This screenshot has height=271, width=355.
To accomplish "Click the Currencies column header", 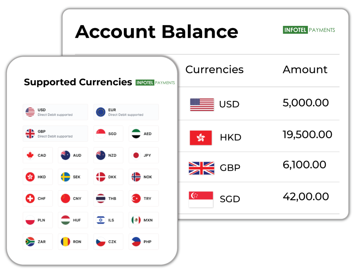I will point(214,69).
